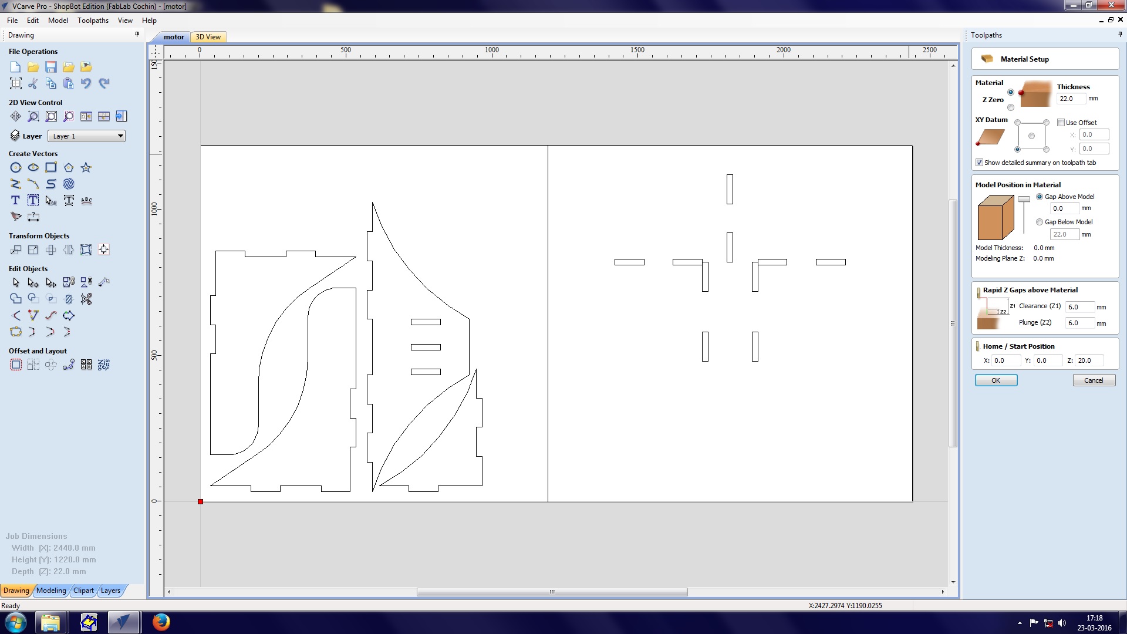Select the node editing cursor tool

point(33,283)
